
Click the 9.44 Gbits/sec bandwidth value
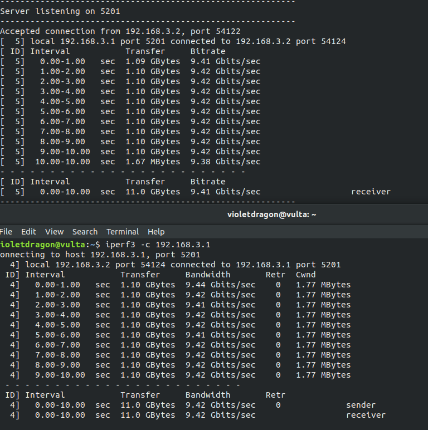click(x=220, y=285)
